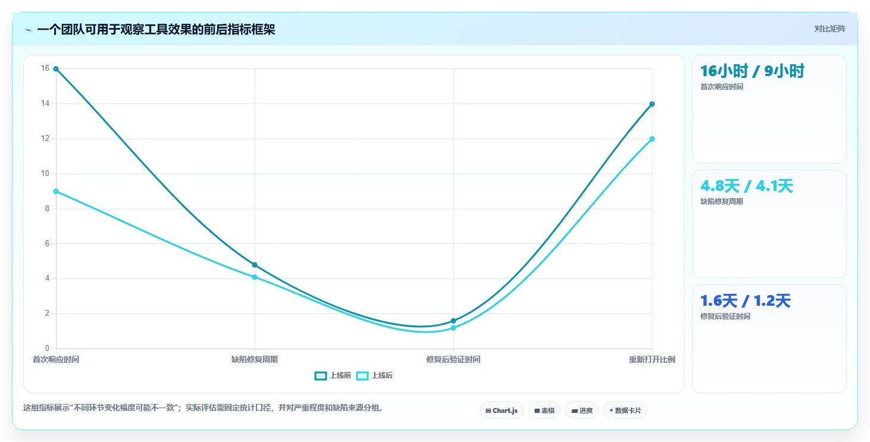Select the 表格 tag chip

[x=544, y=410]
